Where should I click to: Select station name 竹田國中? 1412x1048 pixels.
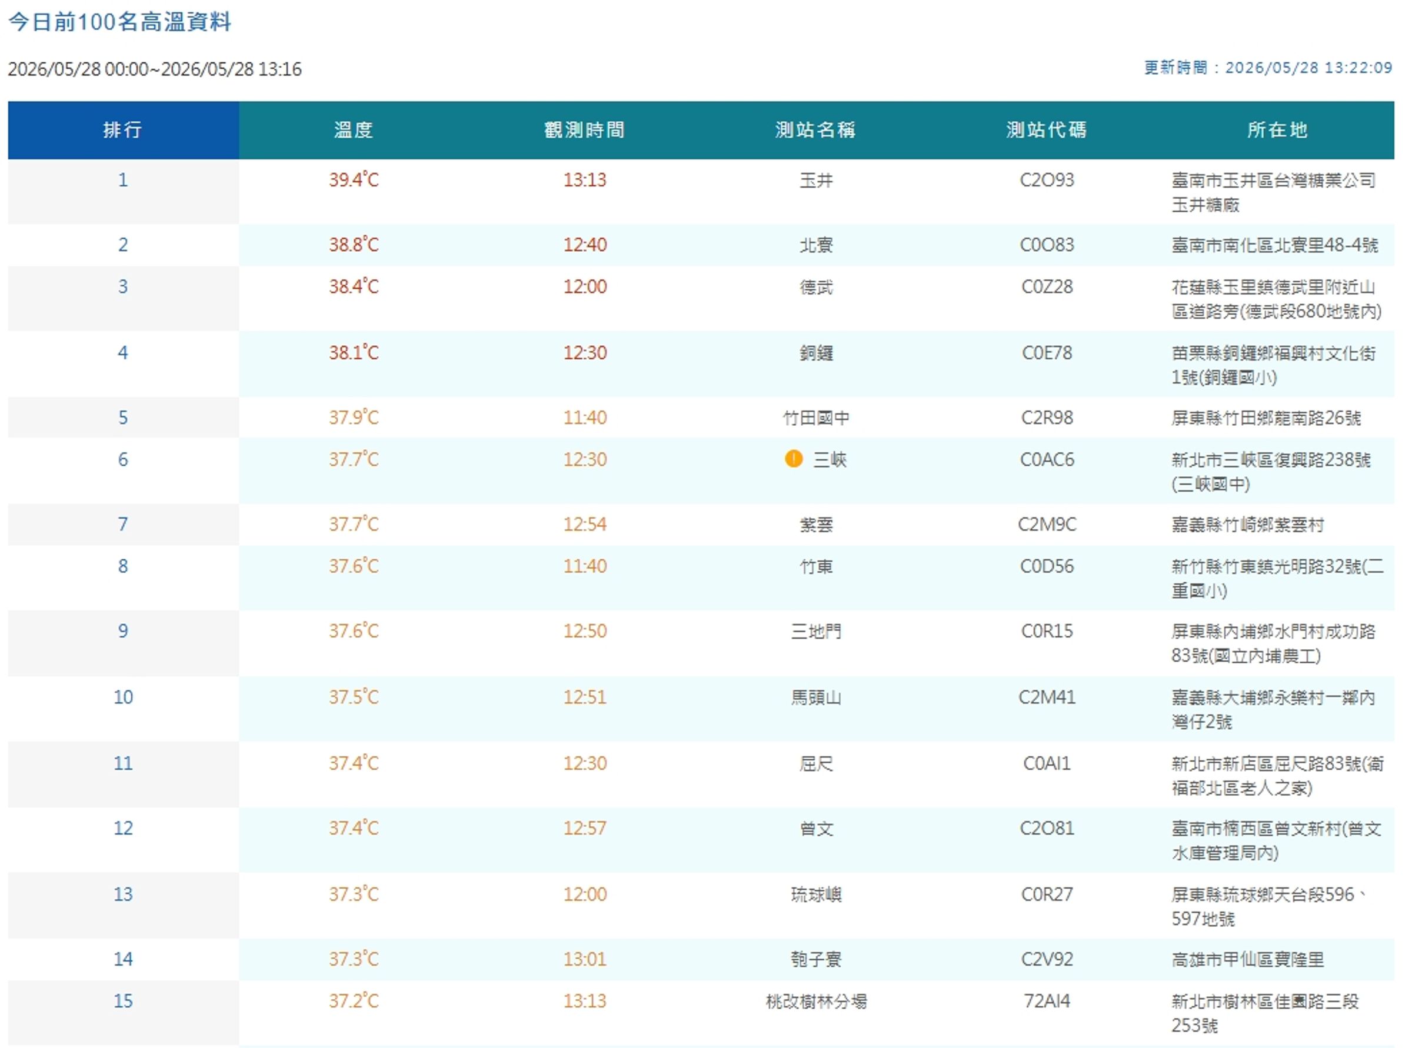[x=816, y=418]
